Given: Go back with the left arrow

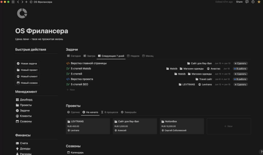Looking at the screenshot, I should tap(18, 2).
